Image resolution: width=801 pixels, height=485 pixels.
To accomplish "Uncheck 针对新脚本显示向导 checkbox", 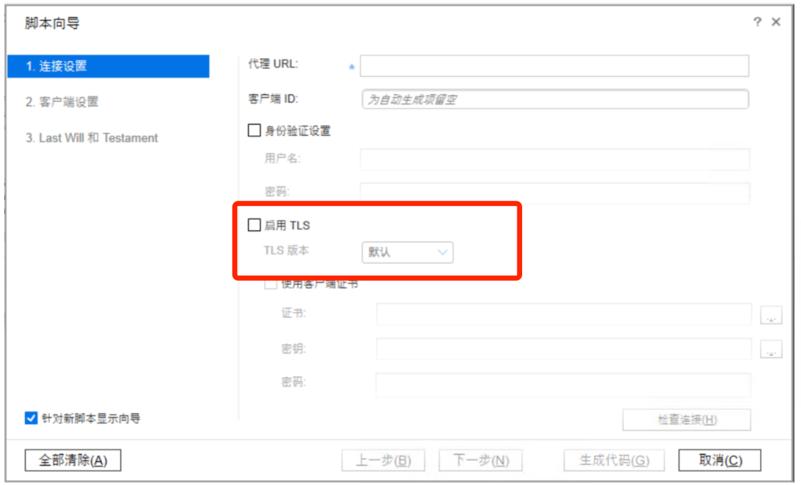I will click(x=31, y=418).
